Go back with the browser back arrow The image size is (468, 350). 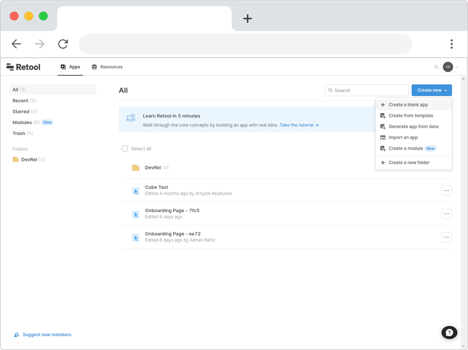click(16, 44)
